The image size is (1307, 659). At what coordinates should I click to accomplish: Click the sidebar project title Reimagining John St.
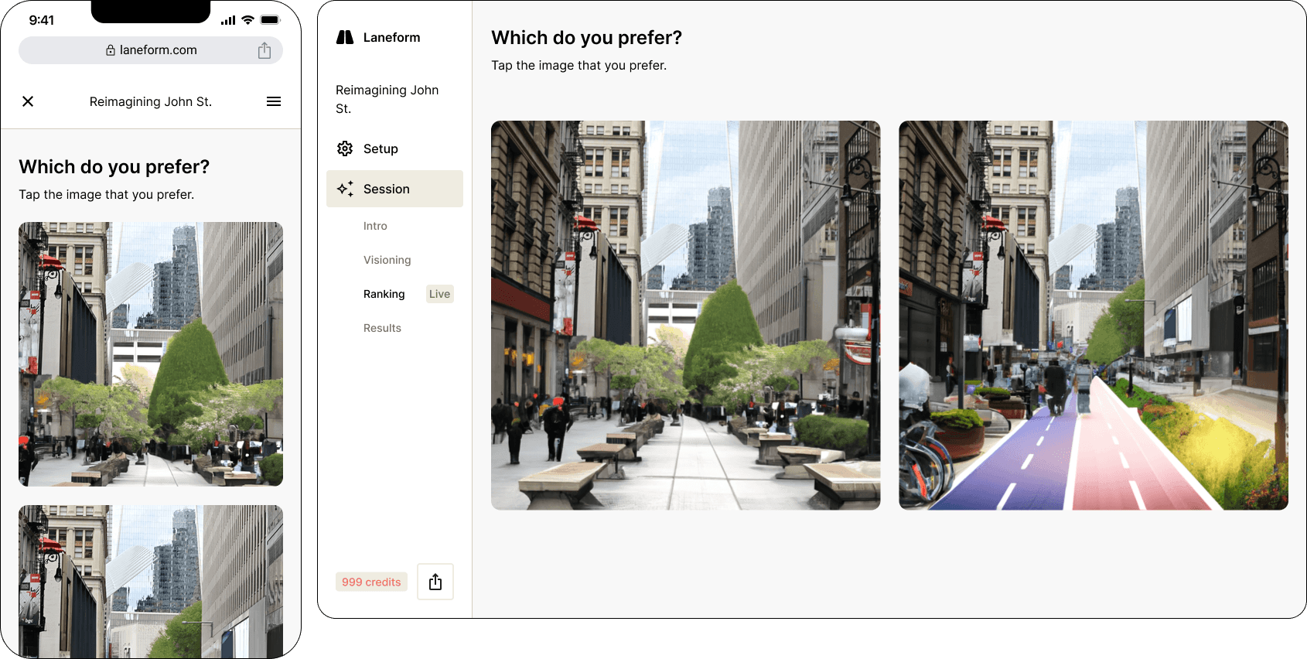click(x=387, y=99)
